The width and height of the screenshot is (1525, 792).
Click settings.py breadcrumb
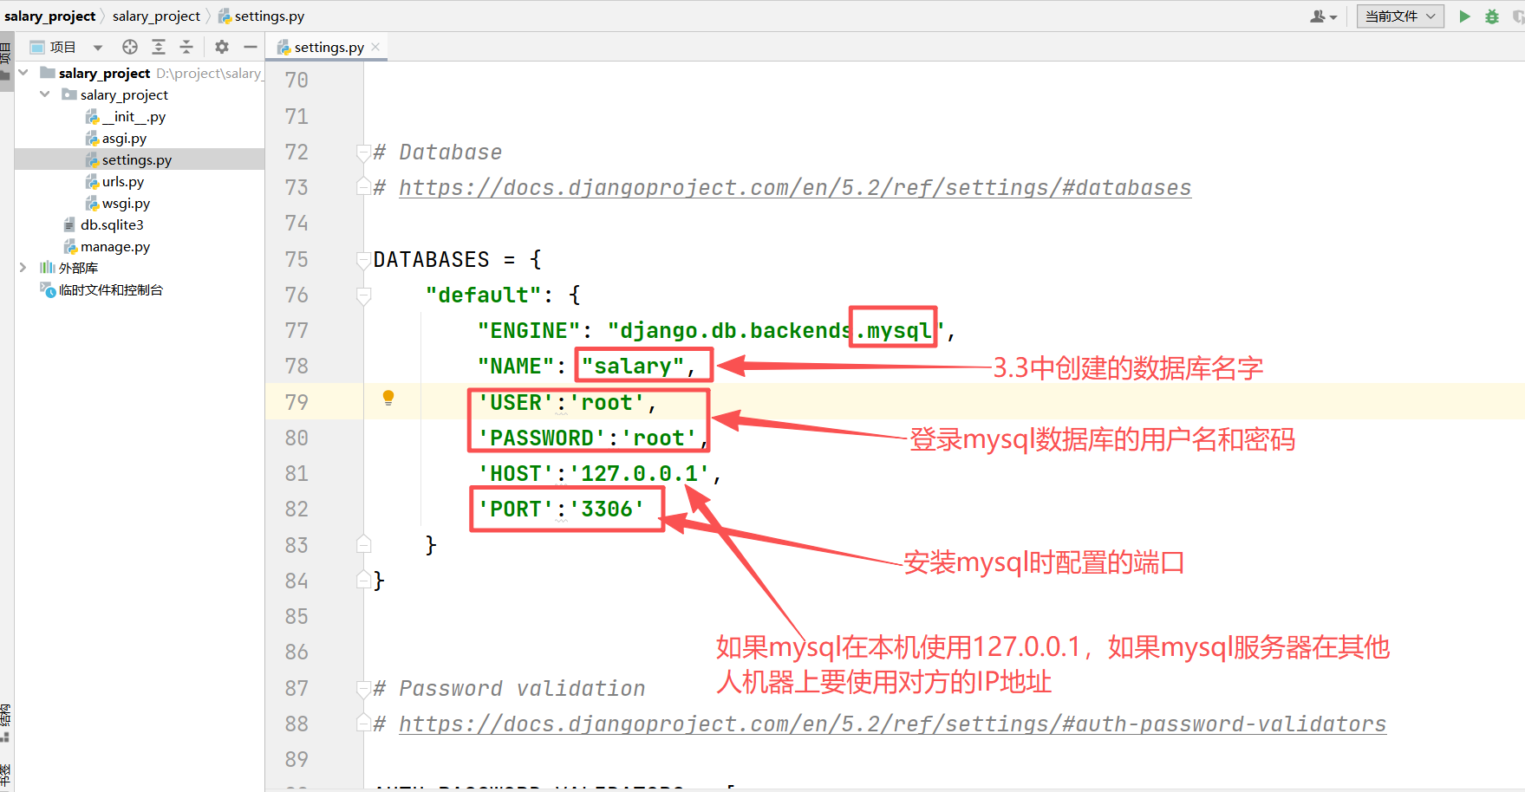pyautogui.click(x=261, y=16)
